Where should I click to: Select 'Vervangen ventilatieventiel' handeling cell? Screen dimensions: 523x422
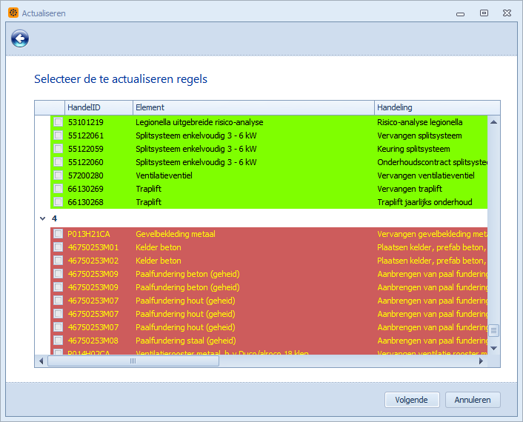click(x=431, y=175)
